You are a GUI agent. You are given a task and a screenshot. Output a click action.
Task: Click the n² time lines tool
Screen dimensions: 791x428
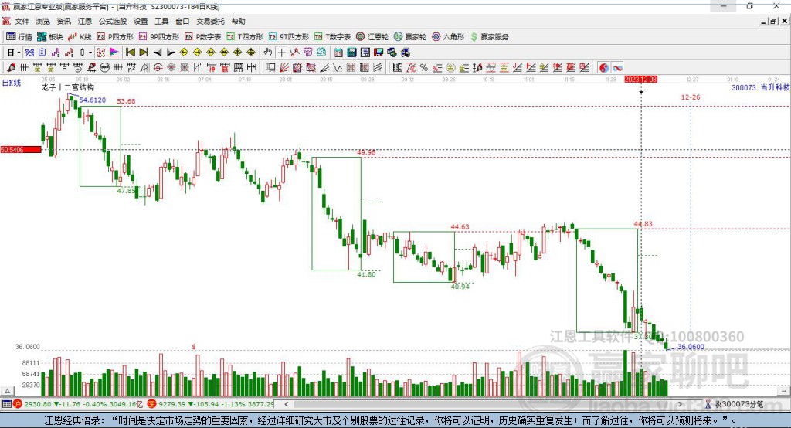(x=131, y=68)
